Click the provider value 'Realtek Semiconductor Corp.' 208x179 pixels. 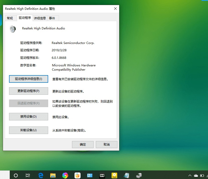pos(73,43)
